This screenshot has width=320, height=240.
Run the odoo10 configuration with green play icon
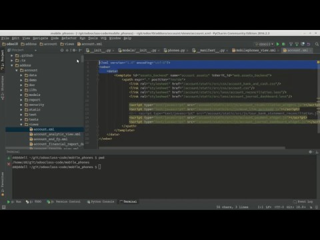coord(277,44)
